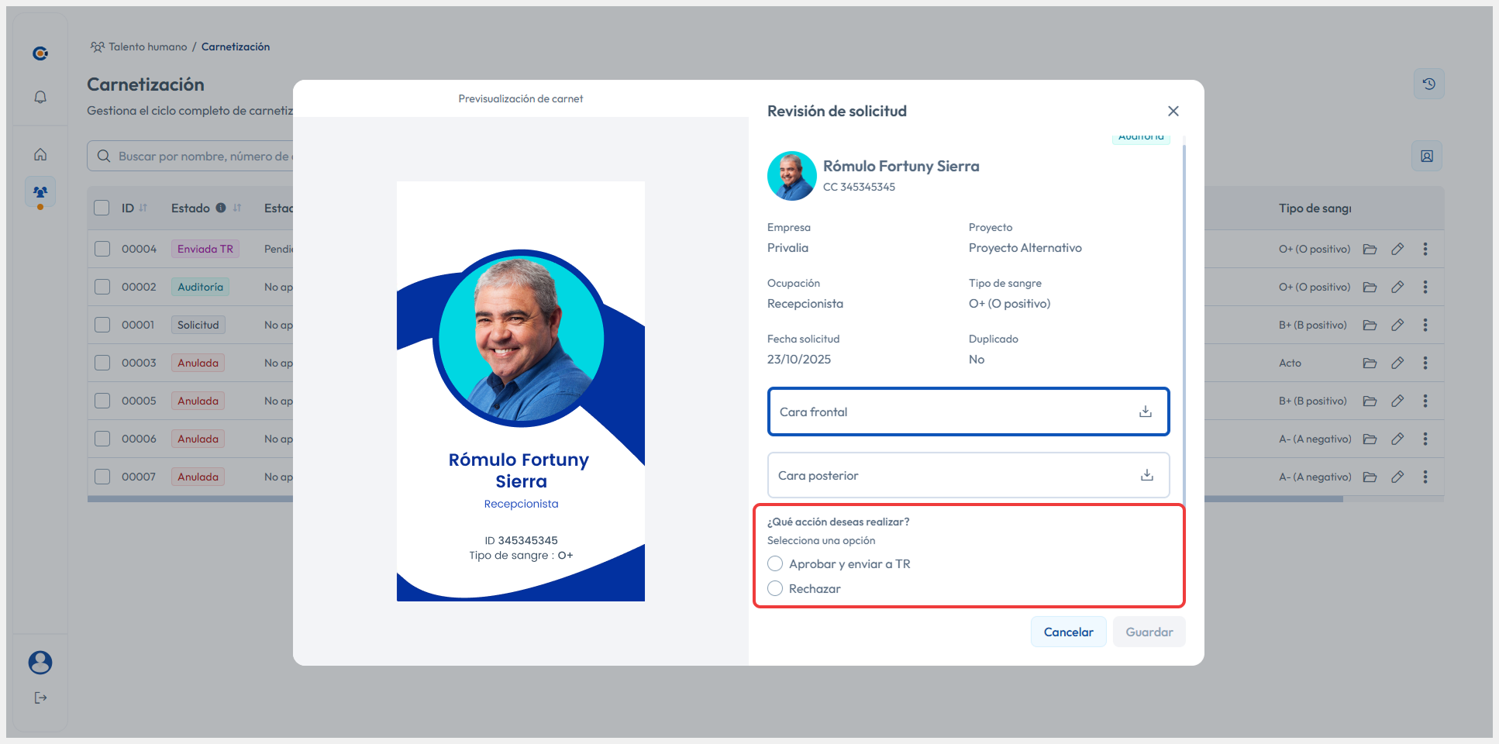Check the select-all checkbox in table header
Viewport: 1499px width, 744px height.
(102, 208)
